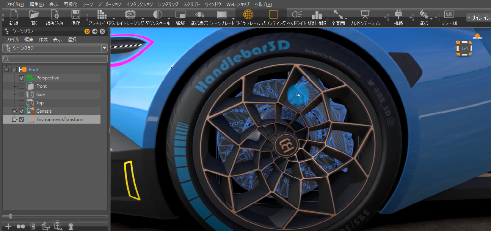Close the シーングラフ panel

pyautogui.click(x=102, y=31)
